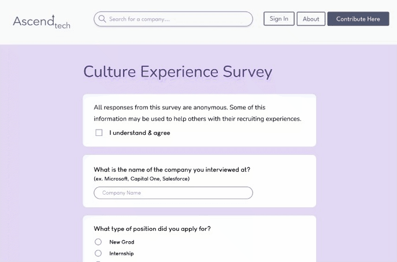The width and height of the screenshot is (397, 262).
Task: Click the Ascend tech logo
Action: 41,21
